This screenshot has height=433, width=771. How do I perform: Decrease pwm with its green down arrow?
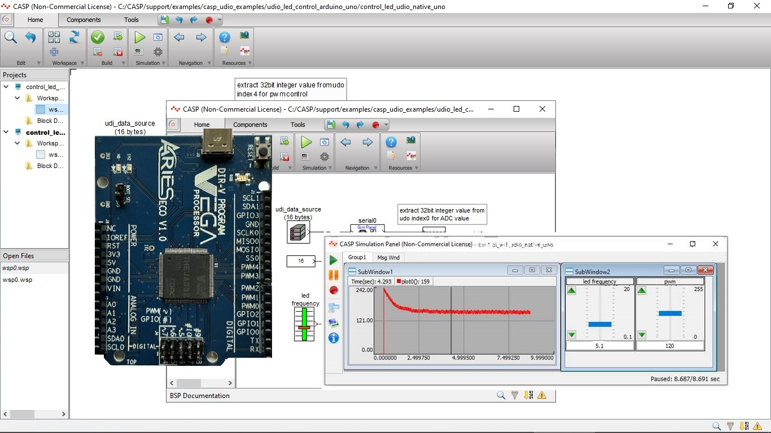point(642,335)
